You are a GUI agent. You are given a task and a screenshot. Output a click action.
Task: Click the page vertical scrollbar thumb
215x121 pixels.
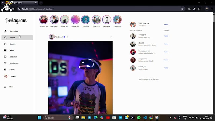point(214,18)
